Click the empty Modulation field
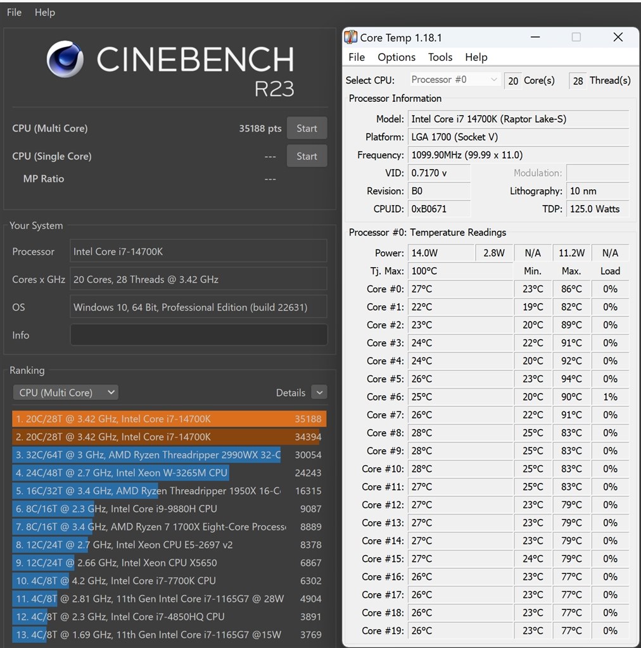The width and height of the screenshot is (641, 648). click(x=598, y=173)
